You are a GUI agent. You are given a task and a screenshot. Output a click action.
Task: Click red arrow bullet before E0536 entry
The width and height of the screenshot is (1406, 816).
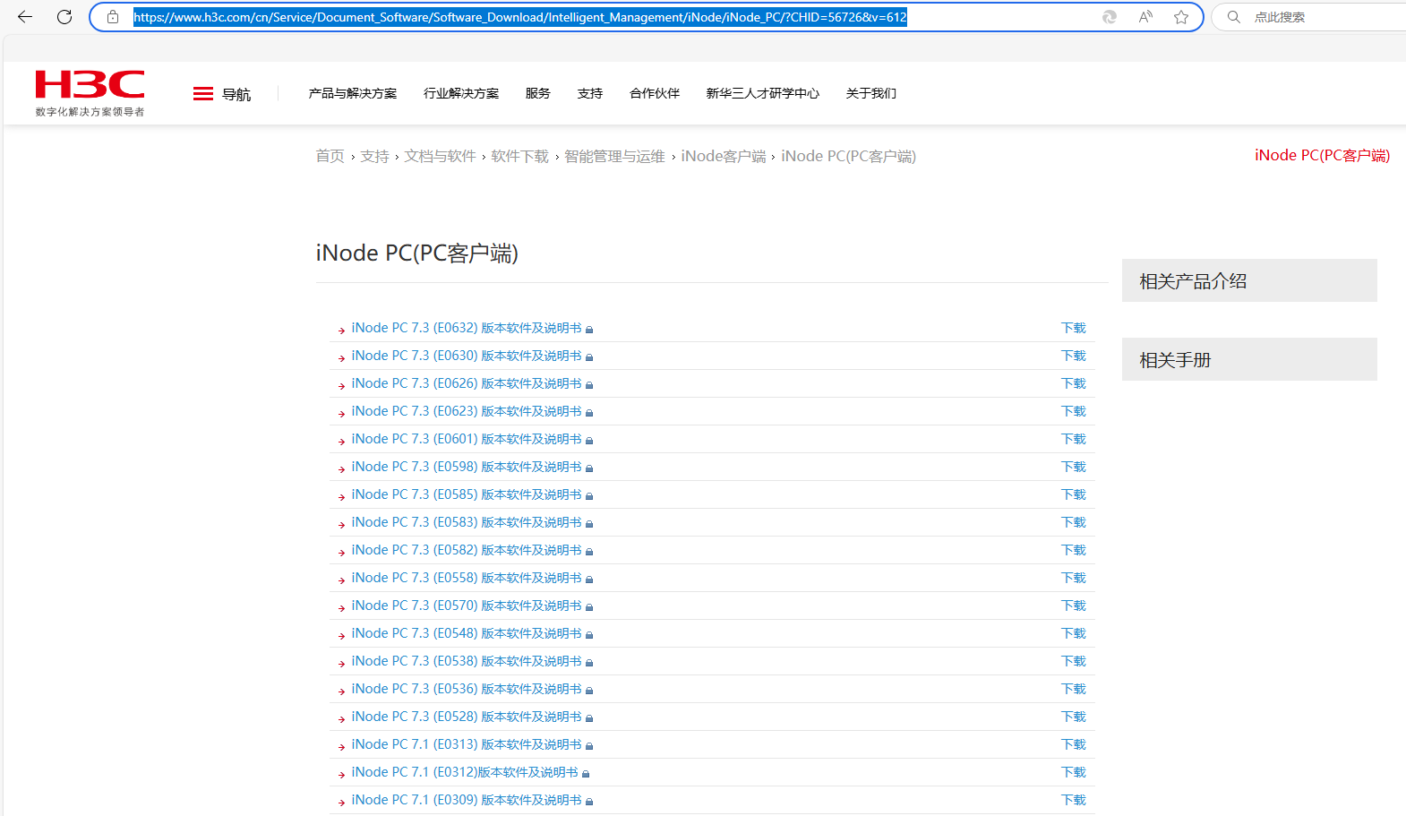click(x=341, y=691)
